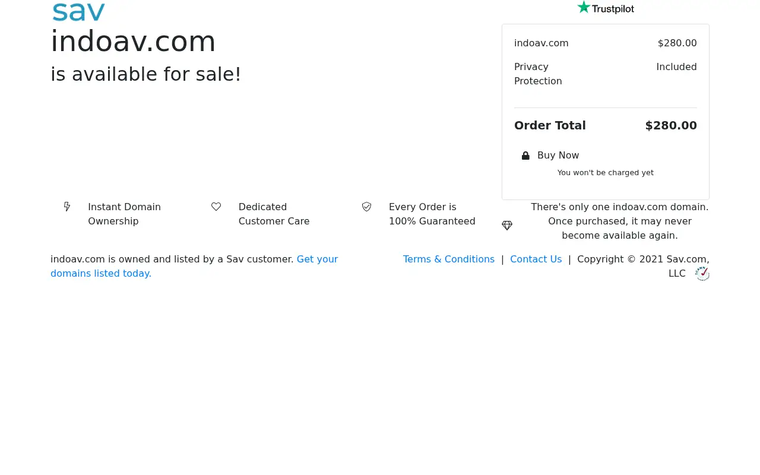Click the diamond icon near scarcity notice
This screenshot has height=475, width=760.
coord(507,226)
